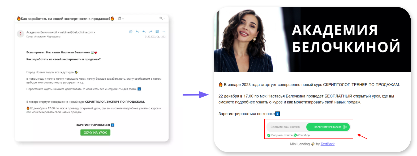Click the ЗАРЕГИСТРИРОВАТЬСЯ label above the green email button
The width and height of the screenshot is (417, 156).
pyautogui.click(x=93, y=125)
